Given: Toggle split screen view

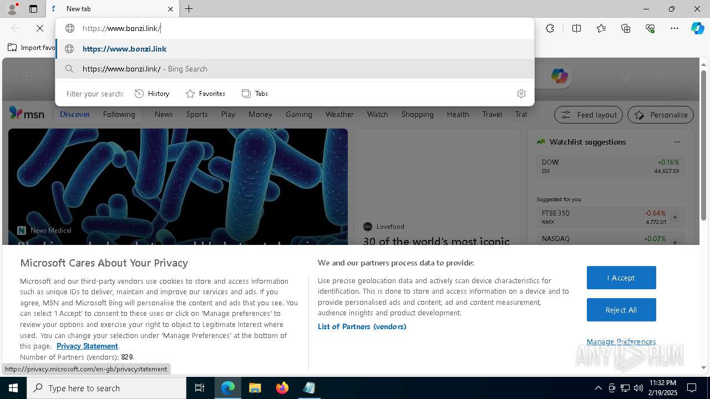Looking at the screenshot, I should coord(576,28).
